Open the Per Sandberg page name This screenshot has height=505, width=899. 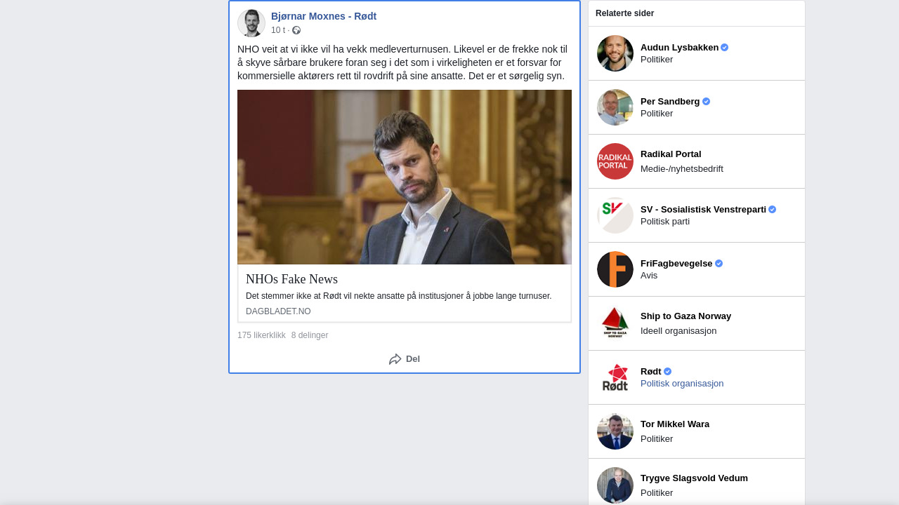670,102
